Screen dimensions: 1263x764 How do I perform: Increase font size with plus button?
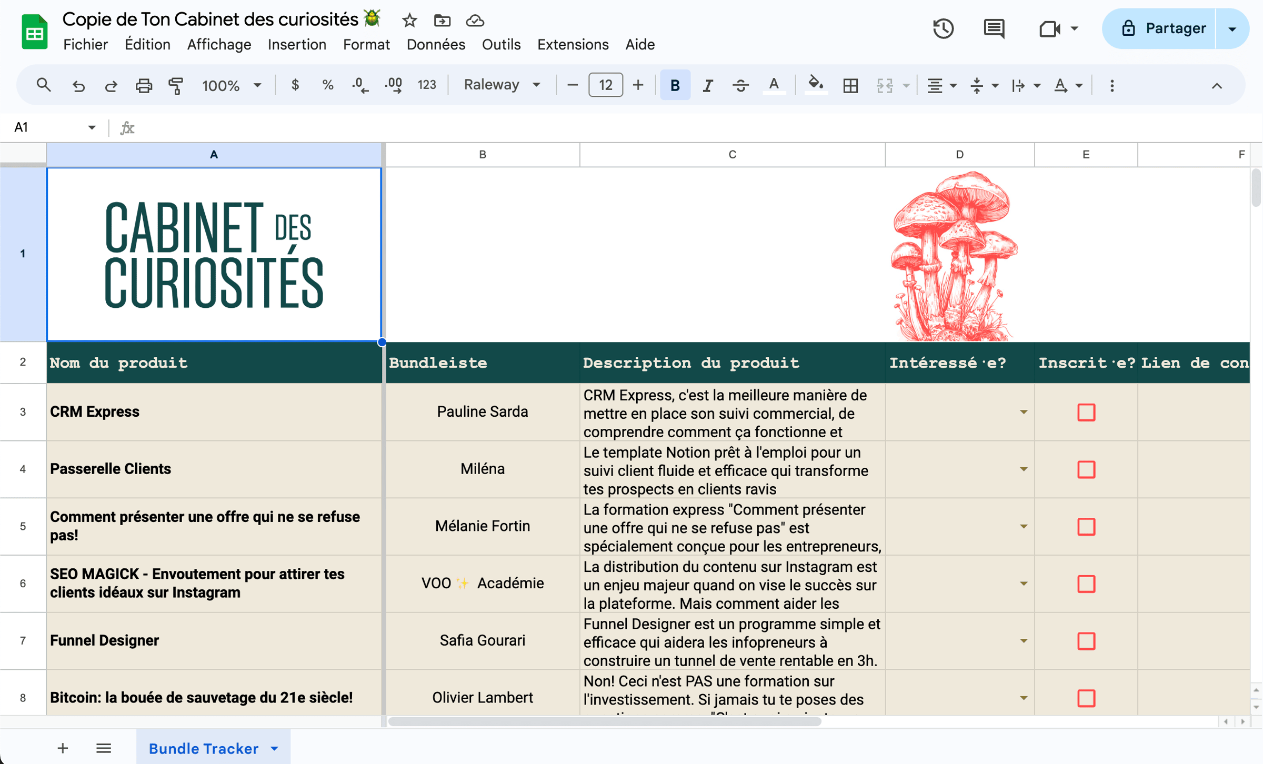pyautogui.click(x=638, y=85)
